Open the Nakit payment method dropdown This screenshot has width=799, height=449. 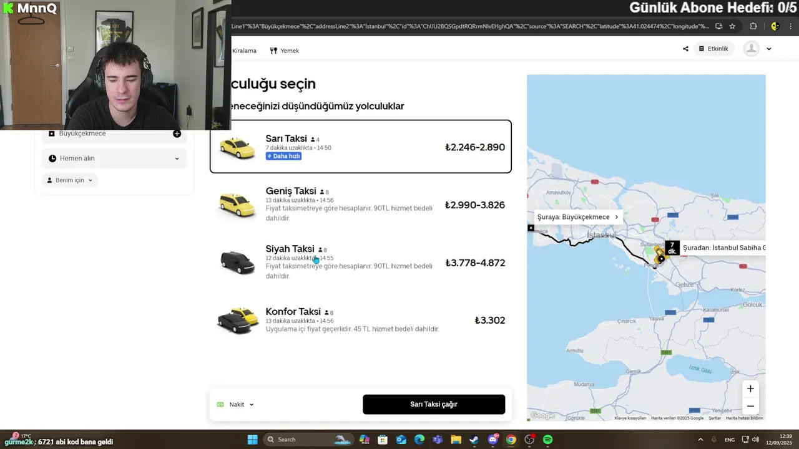point(235,404)
